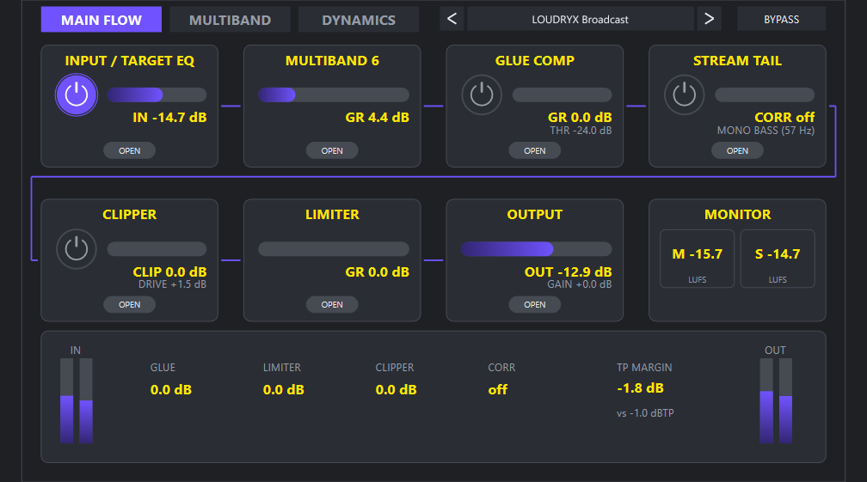Click the MONITOR panel title
Viewport: 867px width, 482px height.
pyautogui.click(x=738, y=214)
